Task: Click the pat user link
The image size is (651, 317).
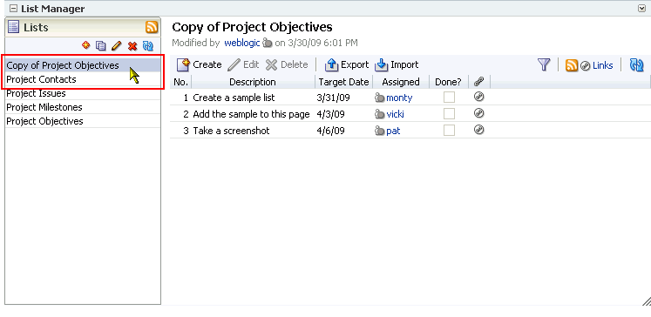Action: click(393, 131)
